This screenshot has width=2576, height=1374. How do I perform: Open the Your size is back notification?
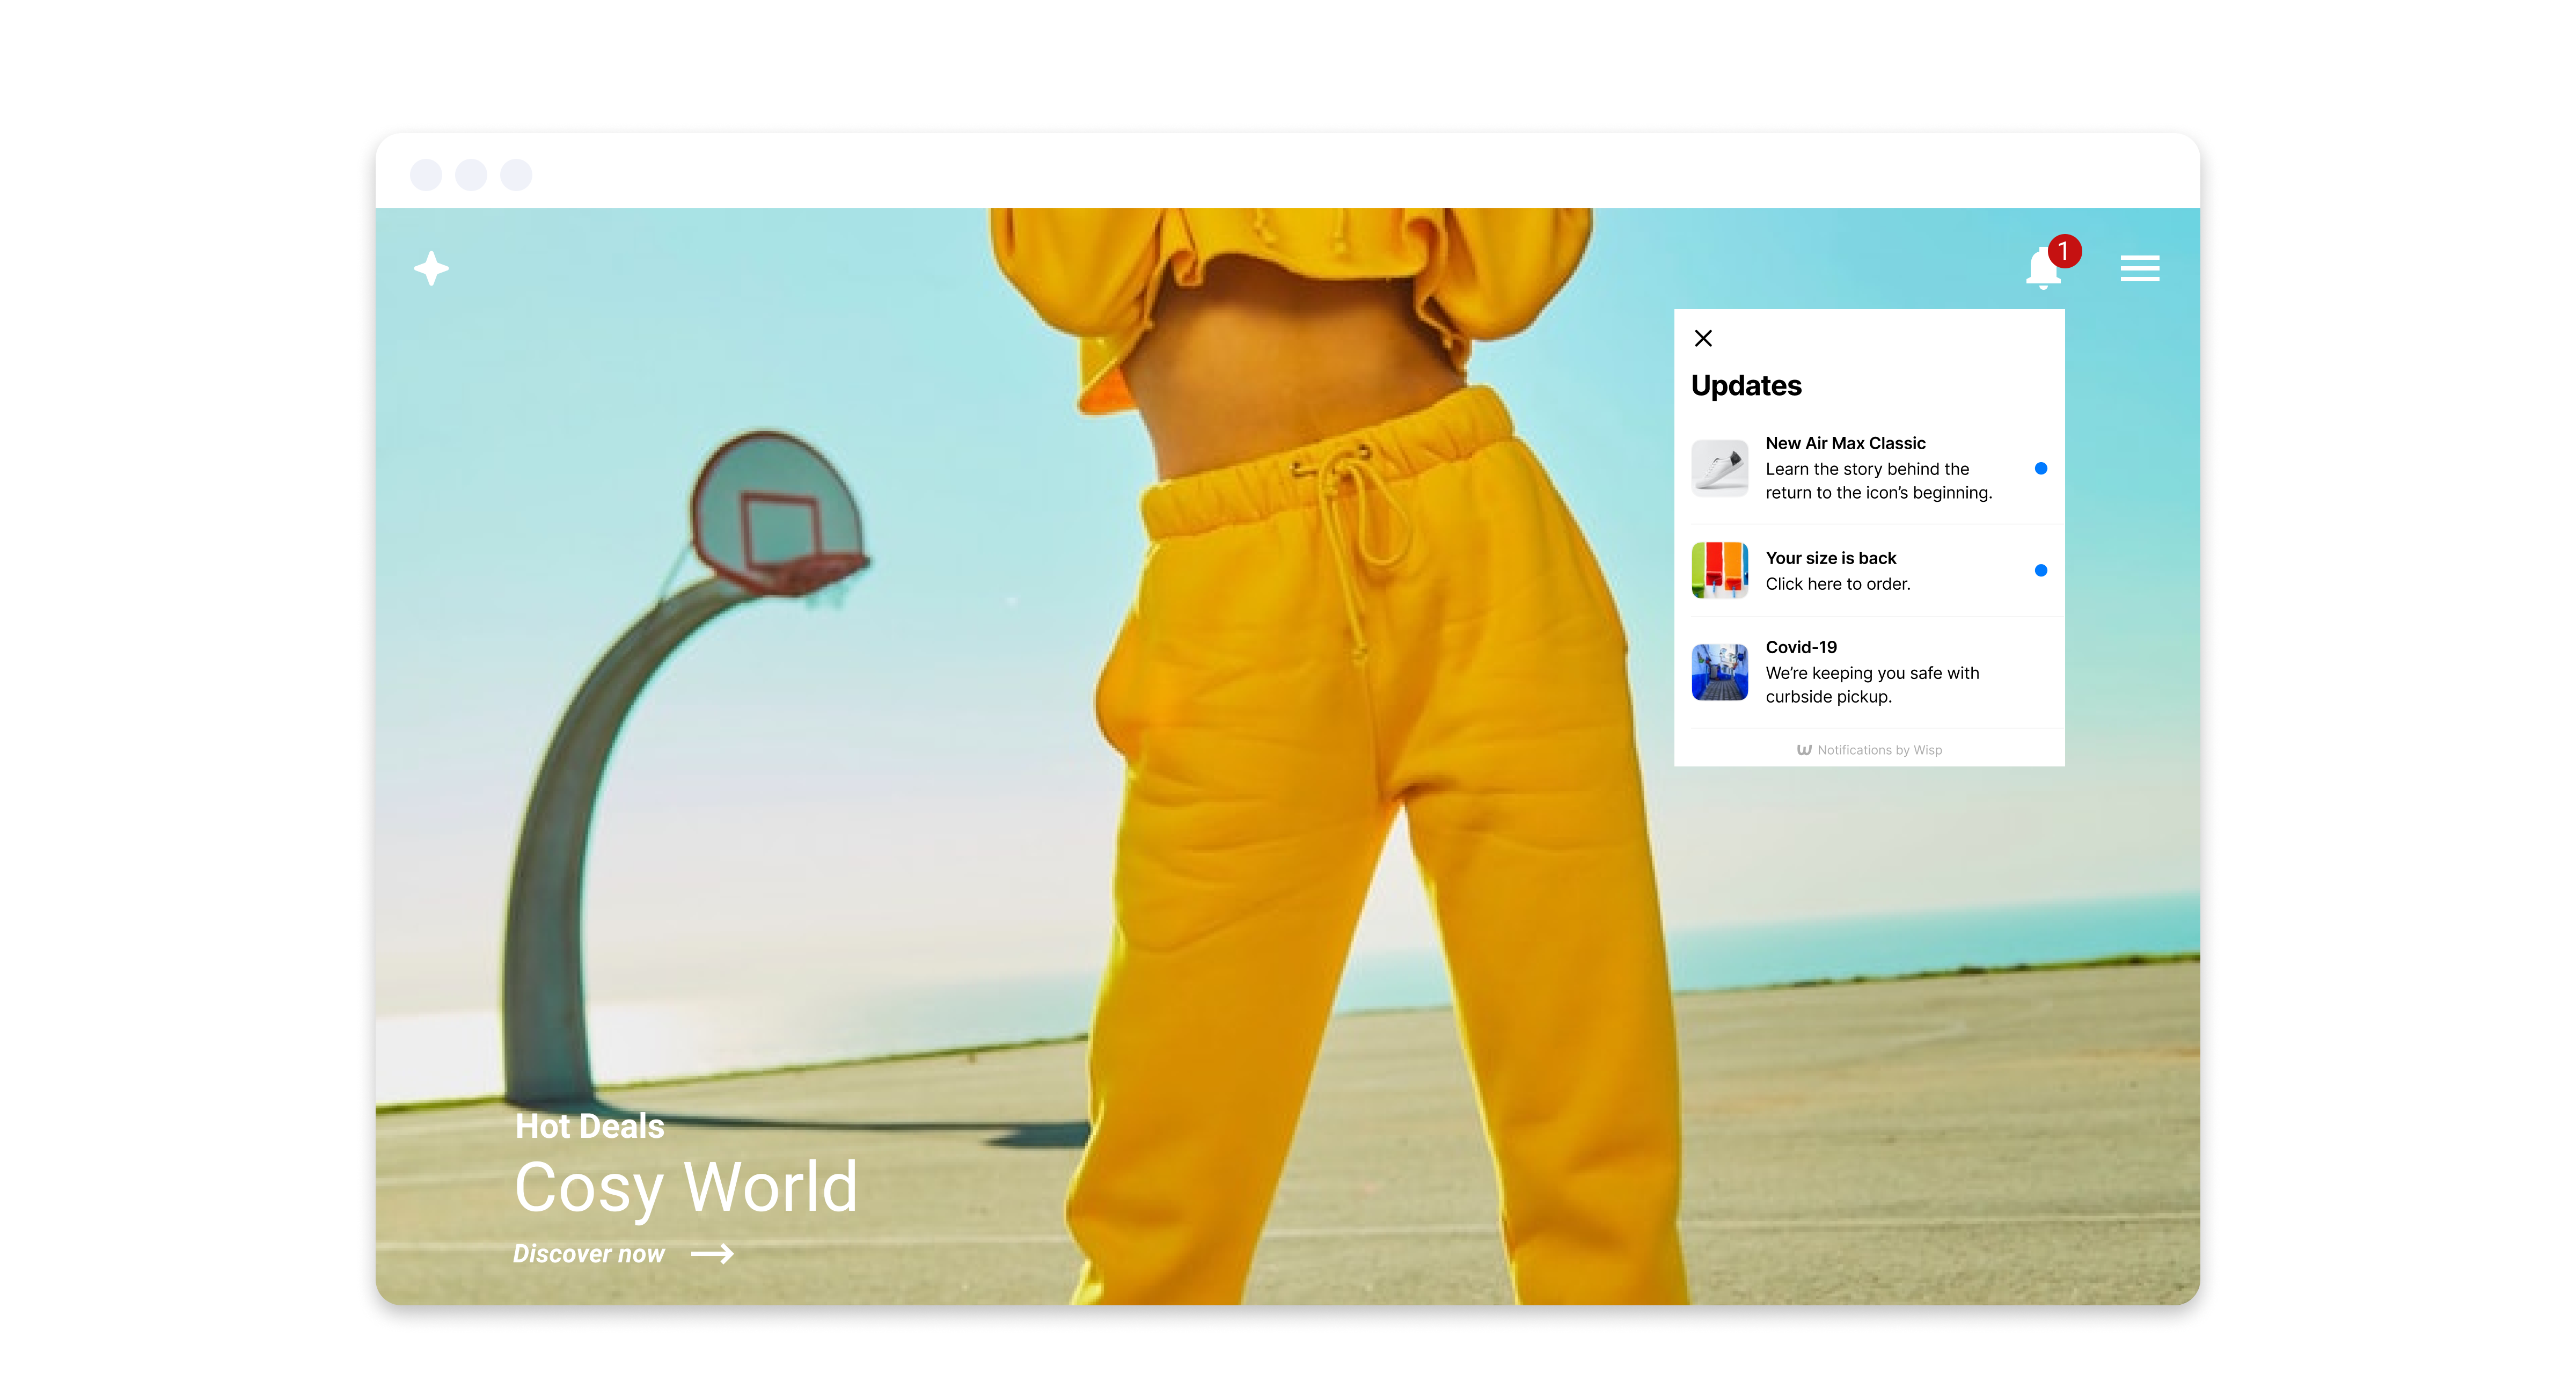1869,570
